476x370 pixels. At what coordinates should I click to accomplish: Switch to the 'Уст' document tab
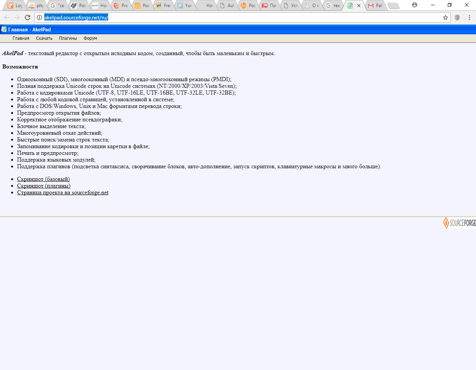point(290,6)
